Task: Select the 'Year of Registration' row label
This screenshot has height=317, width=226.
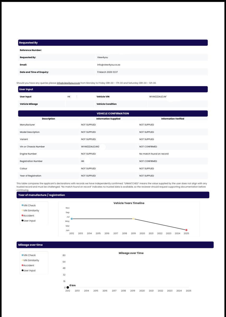Action: 30,176
